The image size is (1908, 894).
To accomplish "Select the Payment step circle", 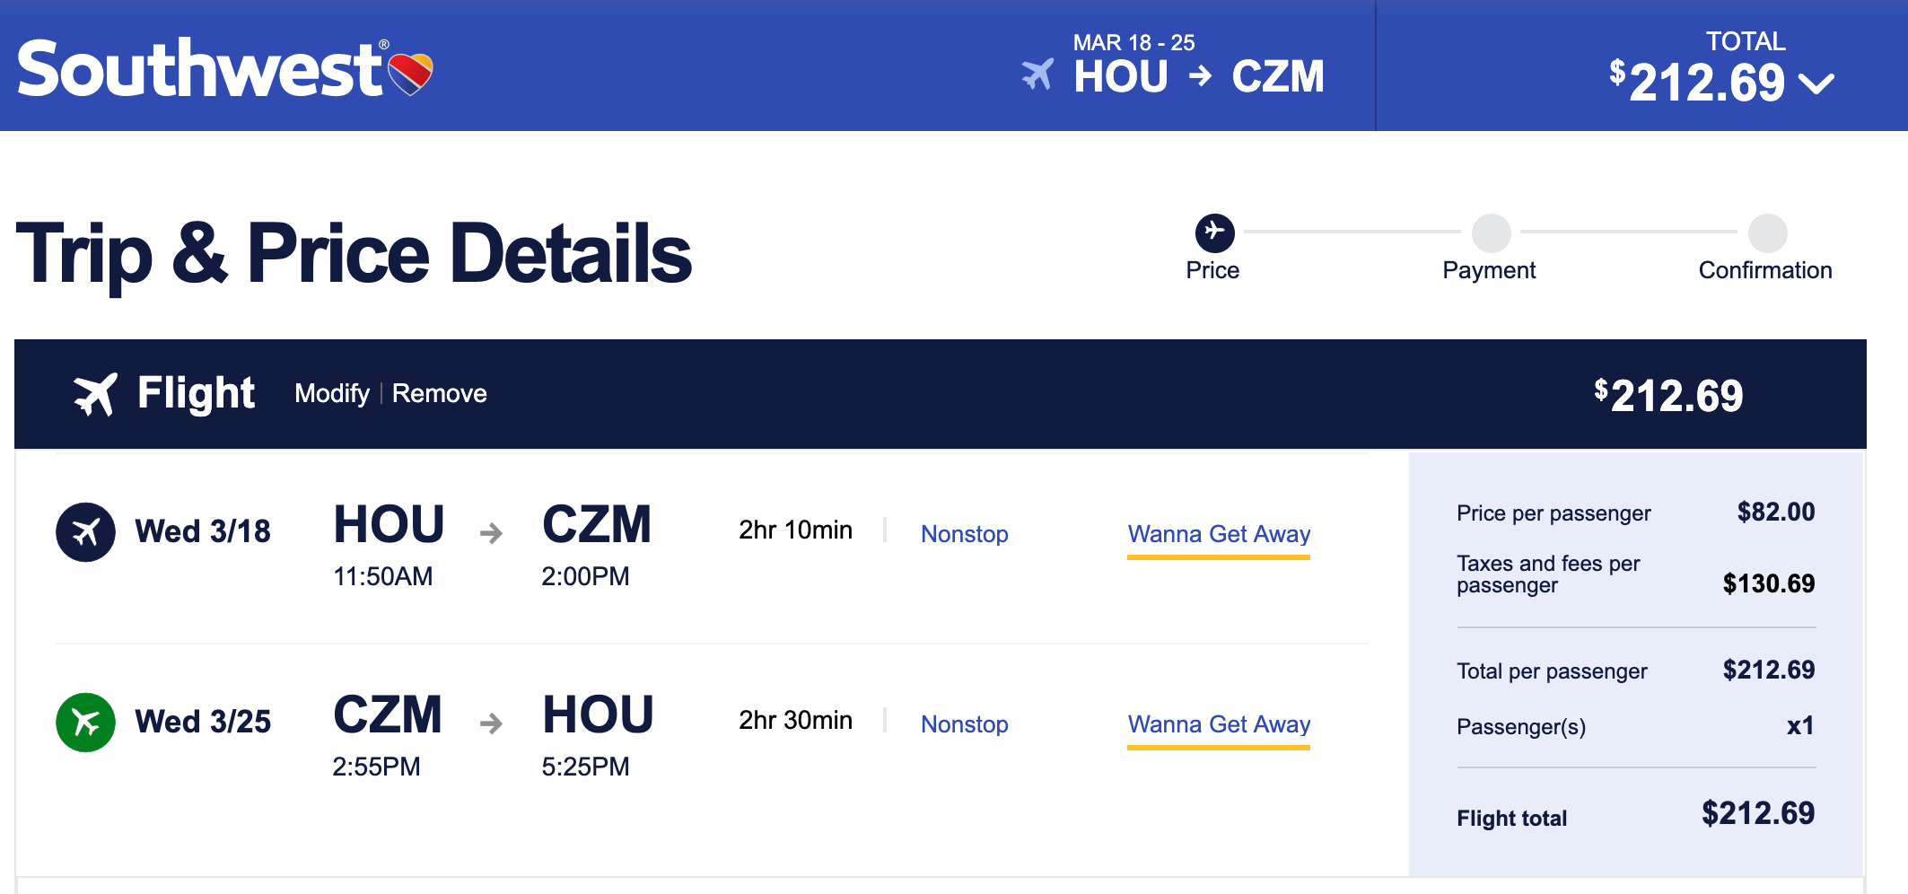I will coord(1491,233).
